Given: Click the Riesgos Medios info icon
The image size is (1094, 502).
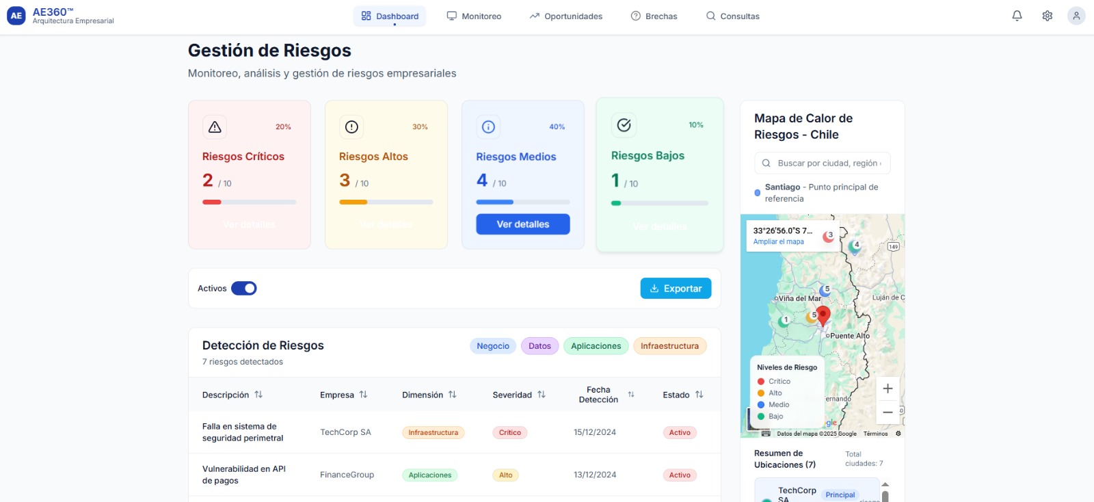Looking at the screenshot, I should coord(488,127).
